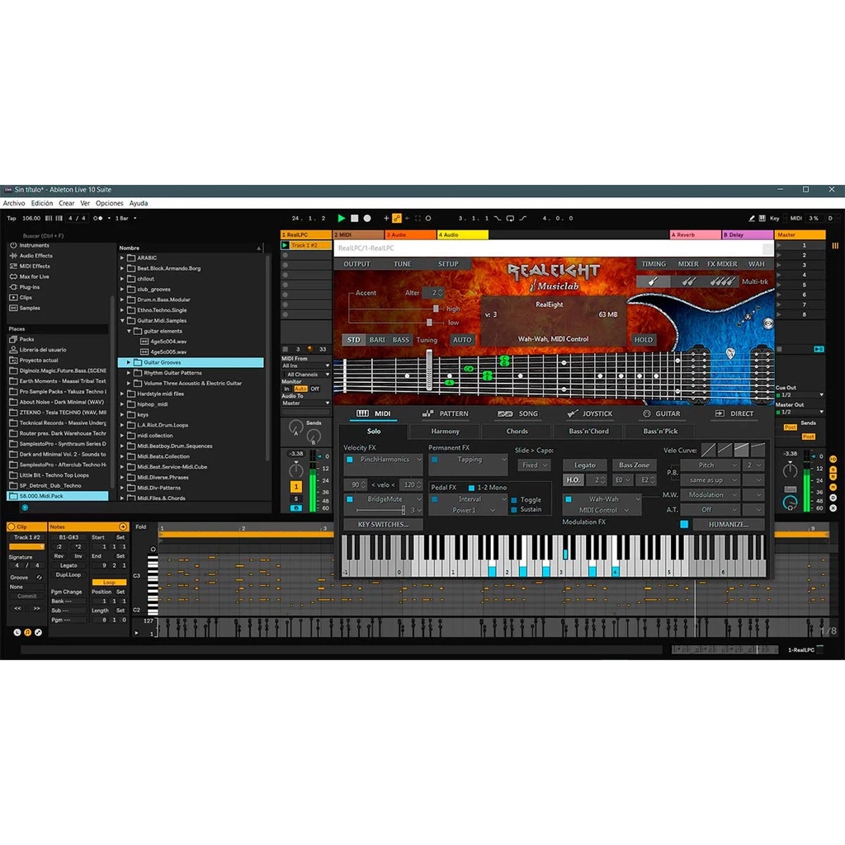
Task: Select Guitar Grooves folder row
Action: point(191,363)
